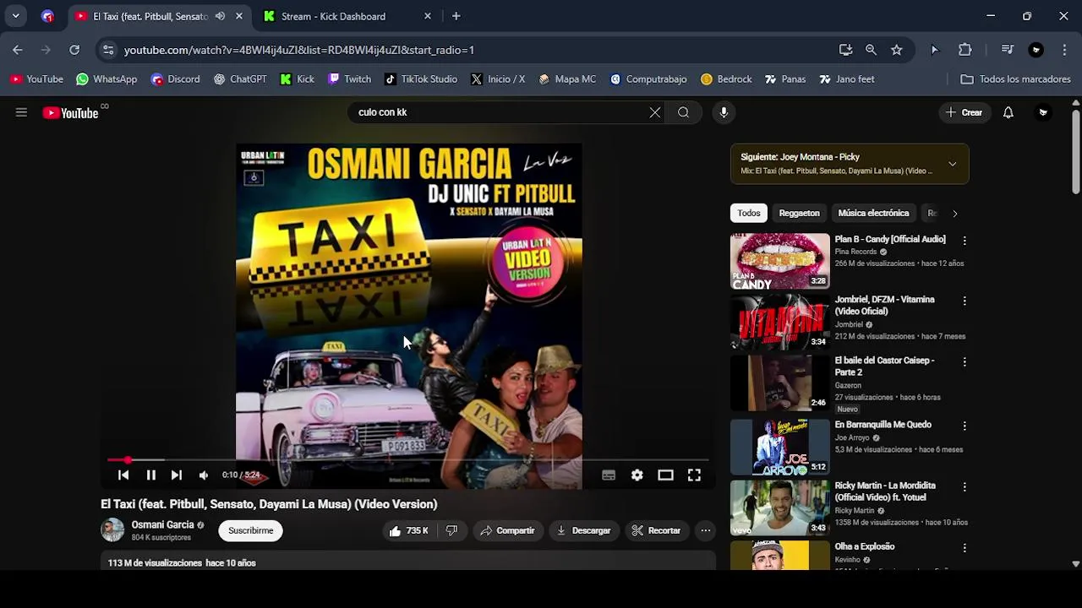
Task: Open the Twitch bookmark
Action: 349,79
